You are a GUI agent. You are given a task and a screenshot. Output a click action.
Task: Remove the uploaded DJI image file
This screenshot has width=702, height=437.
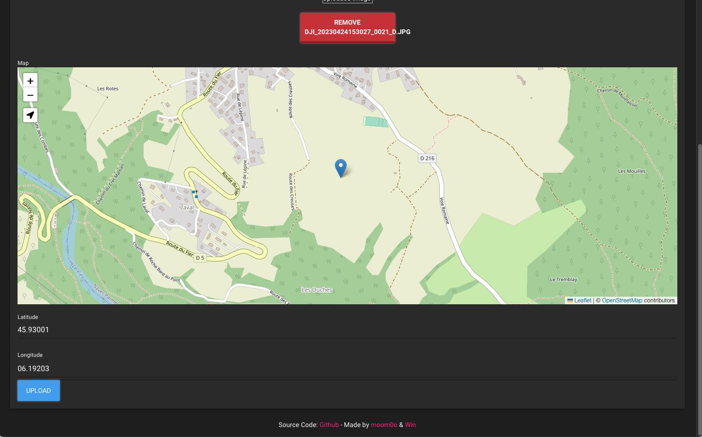click(348, 27)
